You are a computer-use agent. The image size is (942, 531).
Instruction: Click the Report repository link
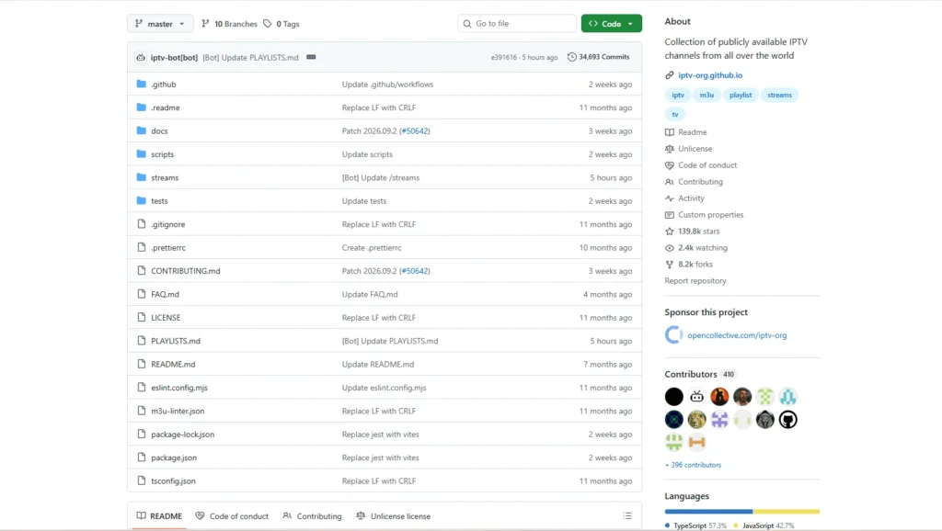pyautogui.click(x=695, y=281)
